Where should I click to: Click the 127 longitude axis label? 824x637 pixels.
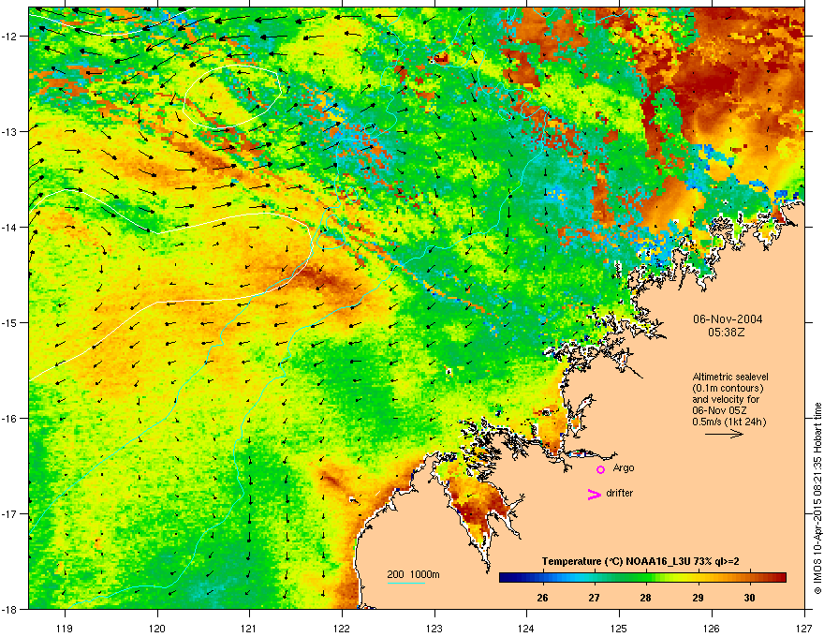(x=803, y=628)
